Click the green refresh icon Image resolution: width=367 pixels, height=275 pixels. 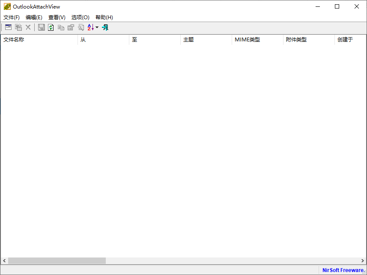[x=51, y=27]
